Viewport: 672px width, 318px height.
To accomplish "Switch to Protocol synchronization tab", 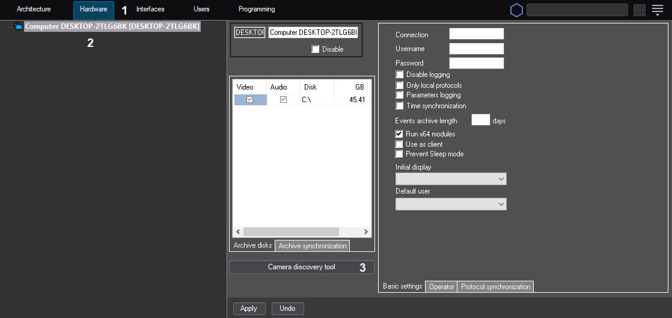I will coord(495,287).
